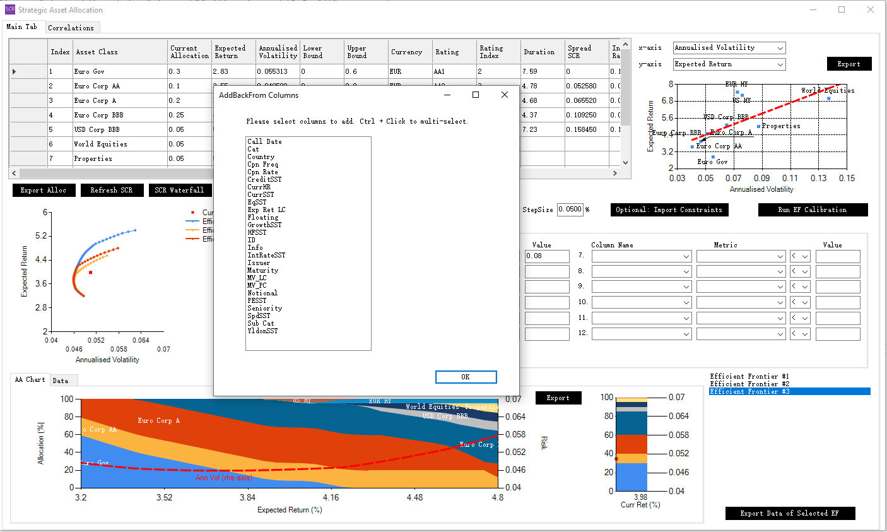Click Optional: Import Constraints
Screen dimensions: 887x532
[x=669, y=209]
